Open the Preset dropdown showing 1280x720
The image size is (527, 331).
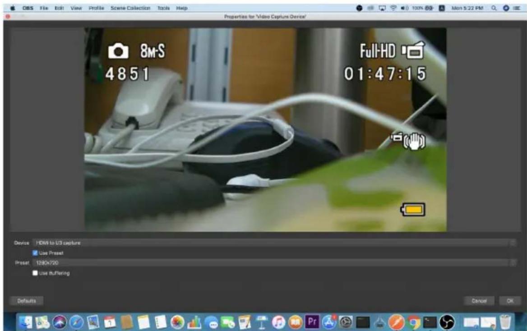[274, 263]
